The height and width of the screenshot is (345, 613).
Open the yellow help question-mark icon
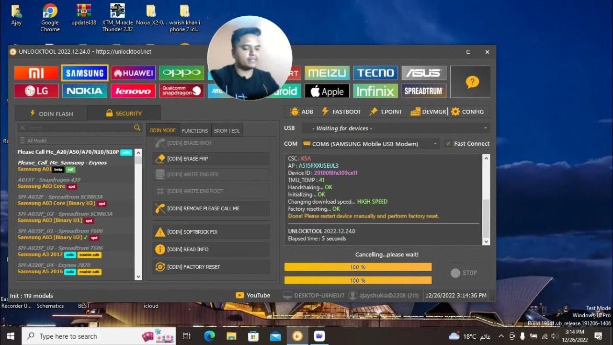pos(472,82)
